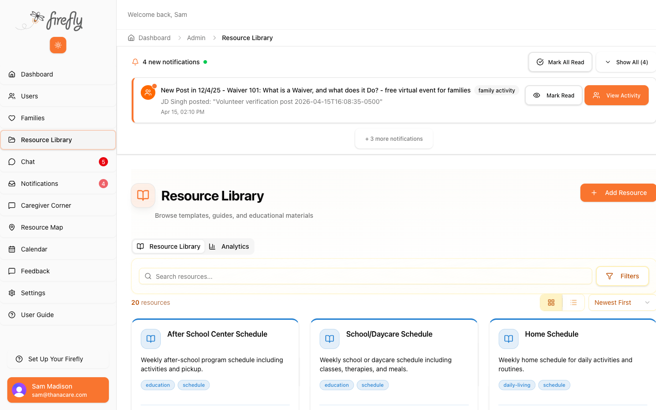
Task: Click the Browse templates, guides subtitle text
Action: coord(234,215)
